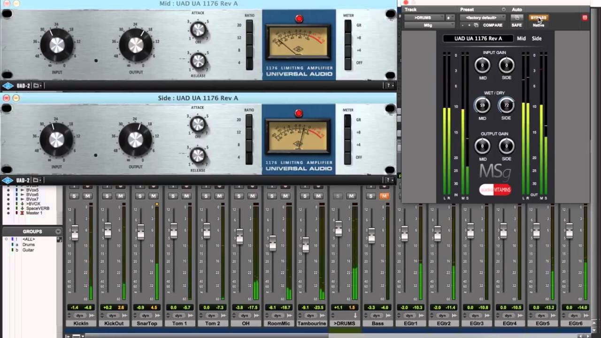Click the Mid OUTPUT GAIN knob

[482, 146]
